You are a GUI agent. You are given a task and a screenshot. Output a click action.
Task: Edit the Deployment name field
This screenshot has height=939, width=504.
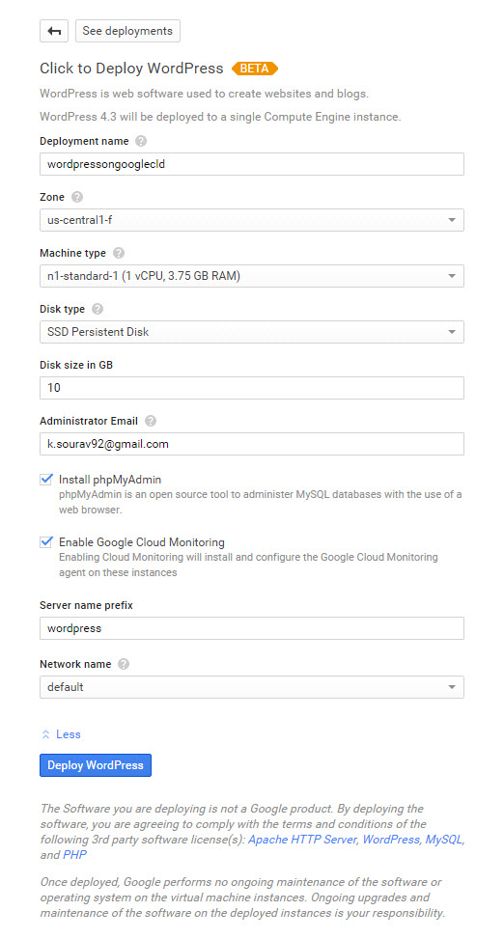[x=252, y=164]
